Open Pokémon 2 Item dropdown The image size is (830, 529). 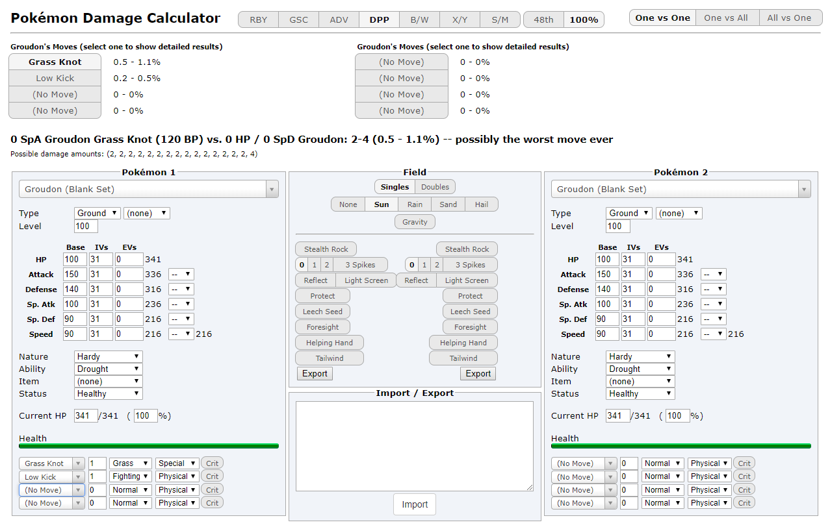point(641,381)
